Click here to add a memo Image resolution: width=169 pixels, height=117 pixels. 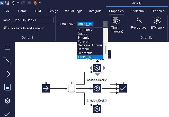pyautogui.click(x=28, y=28)
